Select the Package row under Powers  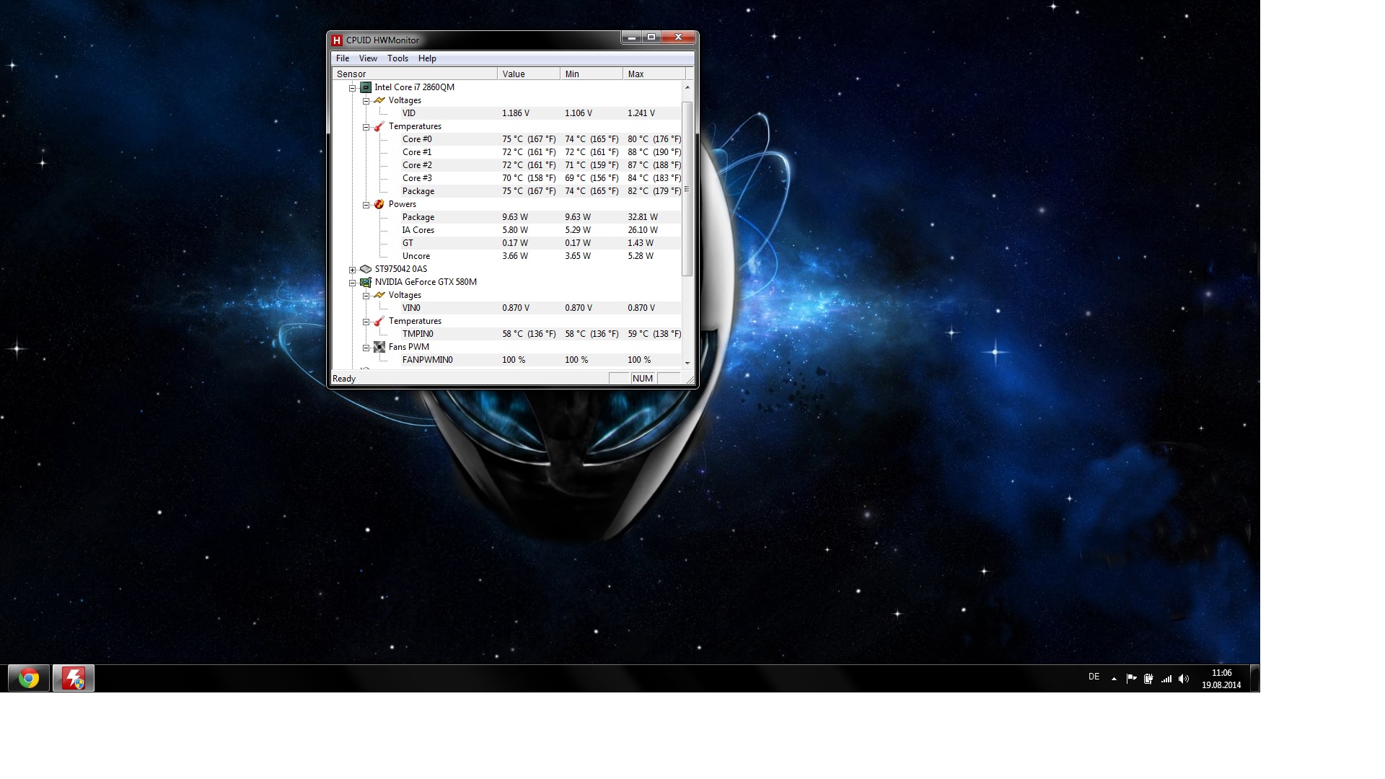click(541, 217)
